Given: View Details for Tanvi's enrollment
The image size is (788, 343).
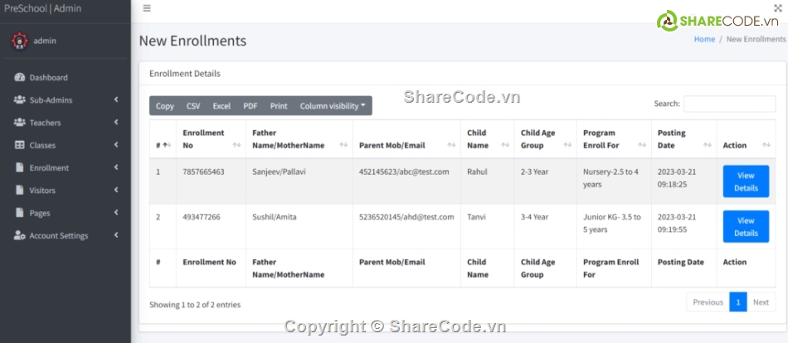Looking at the screenshot, I should [x=746, y=226].
